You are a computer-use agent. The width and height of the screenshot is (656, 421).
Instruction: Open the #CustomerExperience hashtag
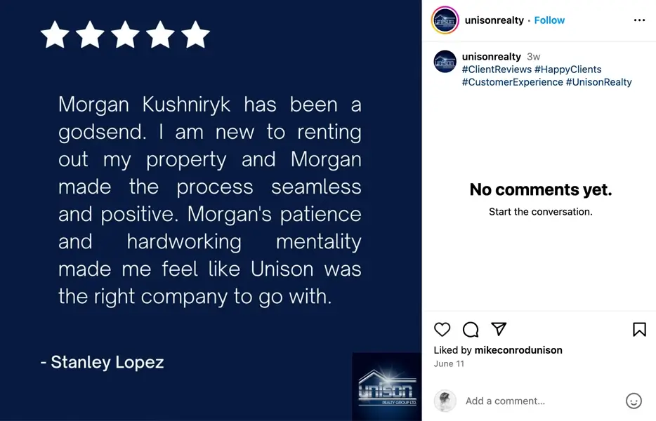513,82
